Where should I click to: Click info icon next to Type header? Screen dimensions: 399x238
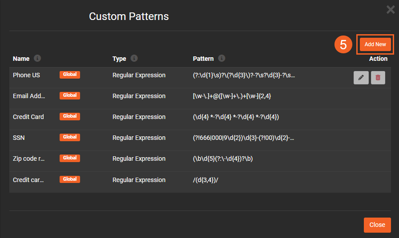tap(134, 59)
